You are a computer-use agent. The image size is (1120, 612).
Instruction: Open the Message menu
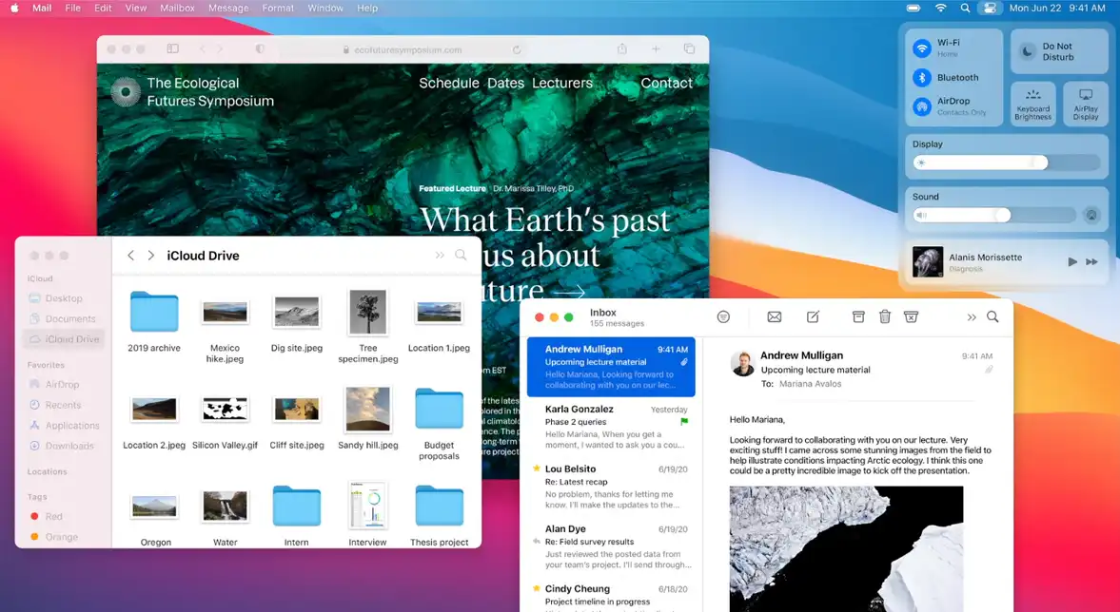pos(228,8)
